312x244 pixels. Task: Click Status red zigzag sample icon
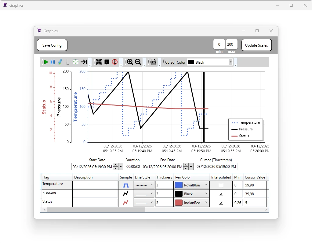coord(126,203)
